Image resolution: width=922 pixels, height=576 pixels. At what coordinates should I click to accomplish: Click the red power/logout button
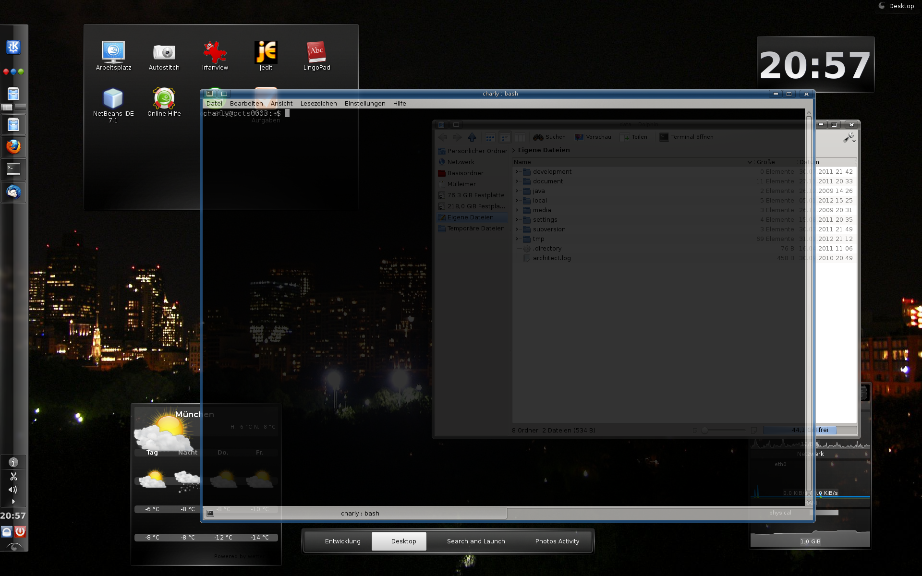[x=20, y=531]
